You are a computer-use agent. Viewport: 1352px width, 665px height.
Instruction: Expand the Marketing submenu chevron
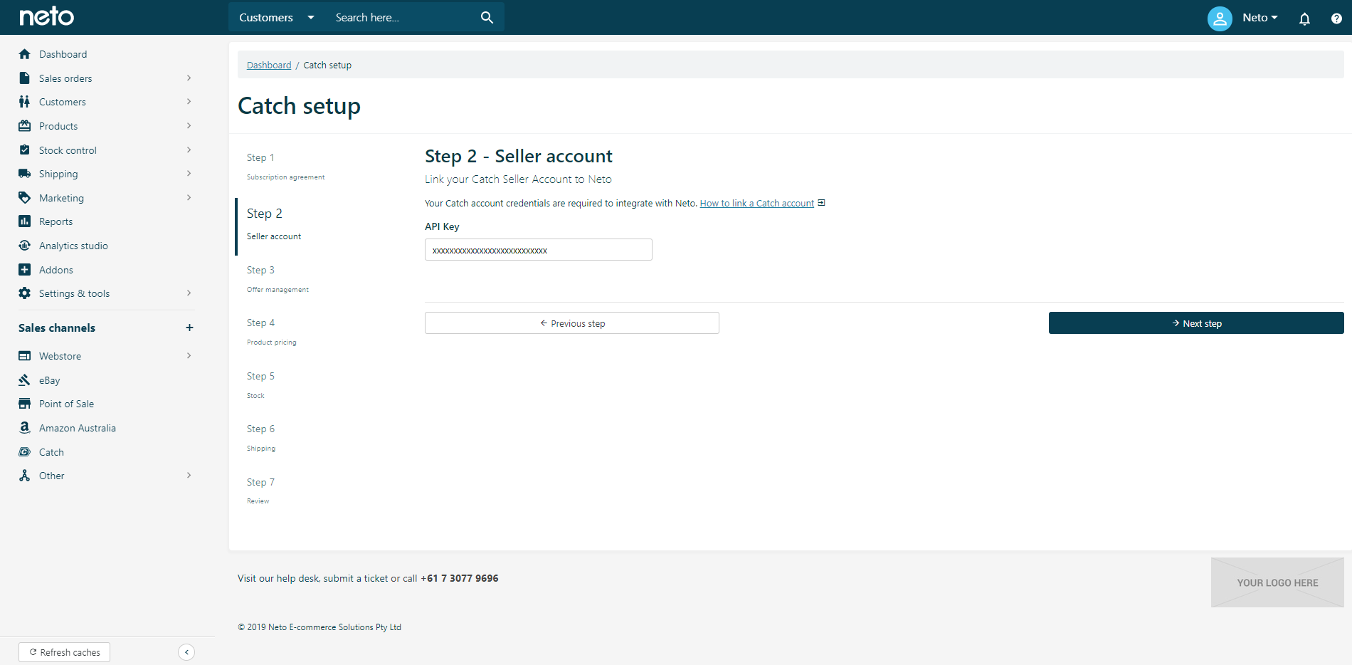pos(189,198)
